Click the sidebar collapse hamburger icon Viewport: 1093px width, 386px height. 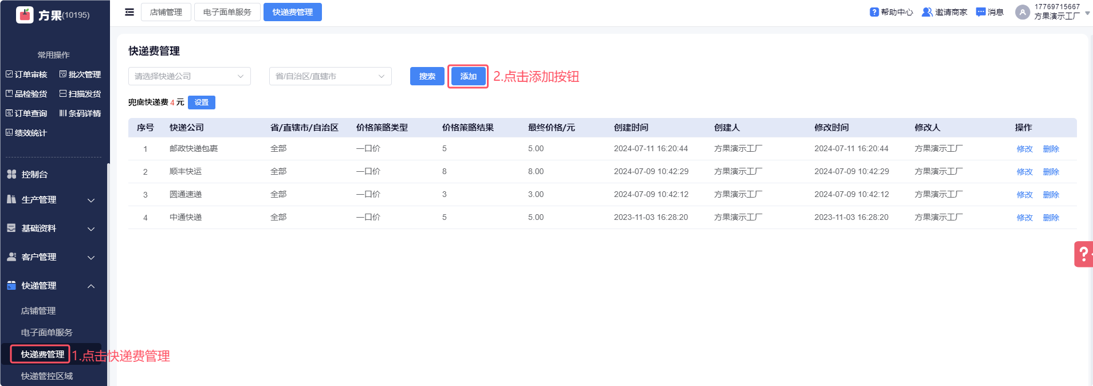click(x=129, y=12)
